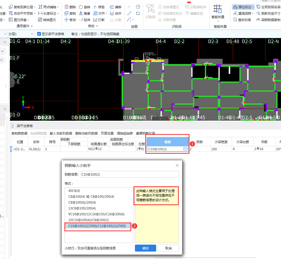Viewport: 281px width, 259px height.
Task: Select 两点辅轴 tool
Action: (x=48, y=7)
